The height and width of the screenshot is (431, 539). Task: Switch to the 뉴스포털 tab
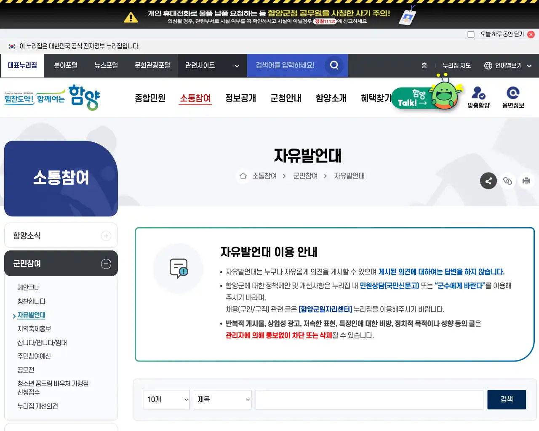pos(106,65)
